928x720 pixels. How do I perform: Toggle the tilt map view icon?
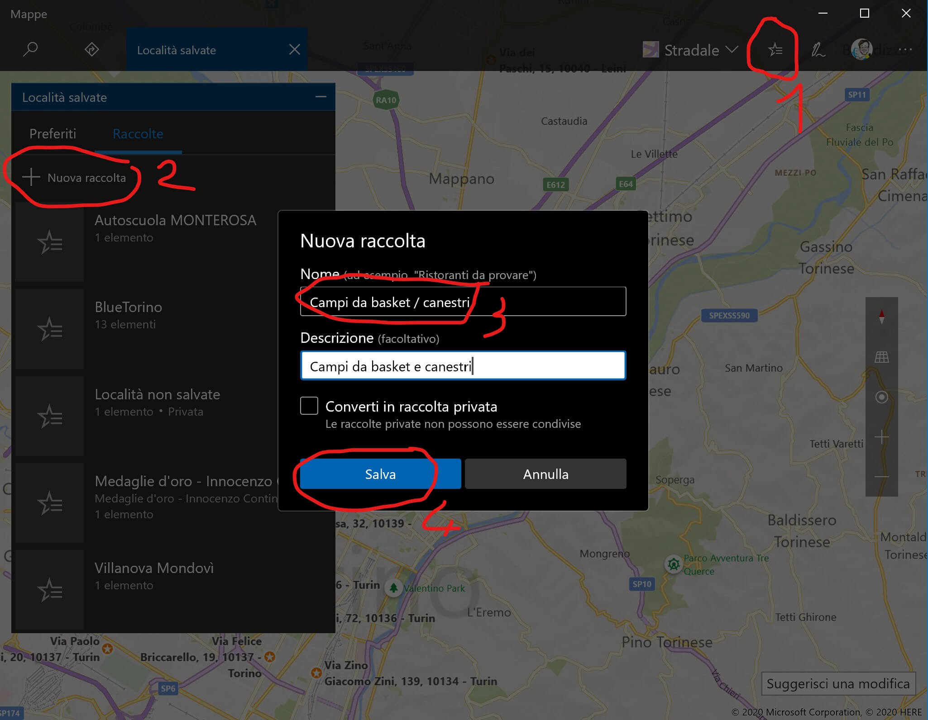881,357
